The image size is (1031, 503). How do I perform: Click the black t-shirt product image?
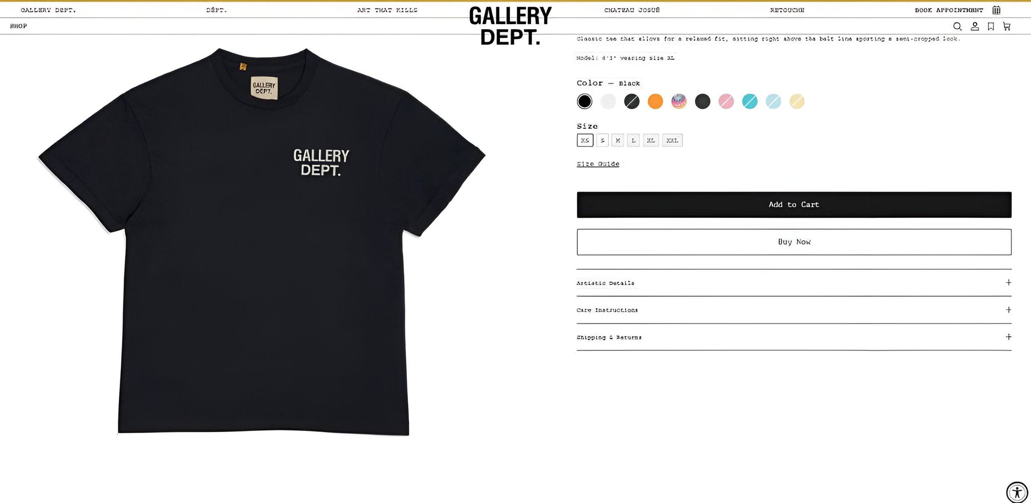click(262, 241)
